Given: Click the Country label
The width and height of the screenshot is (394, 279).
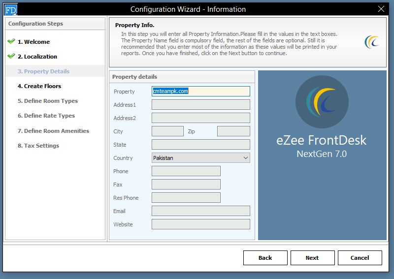Looking at the screenshot, I should pos(123,158).
